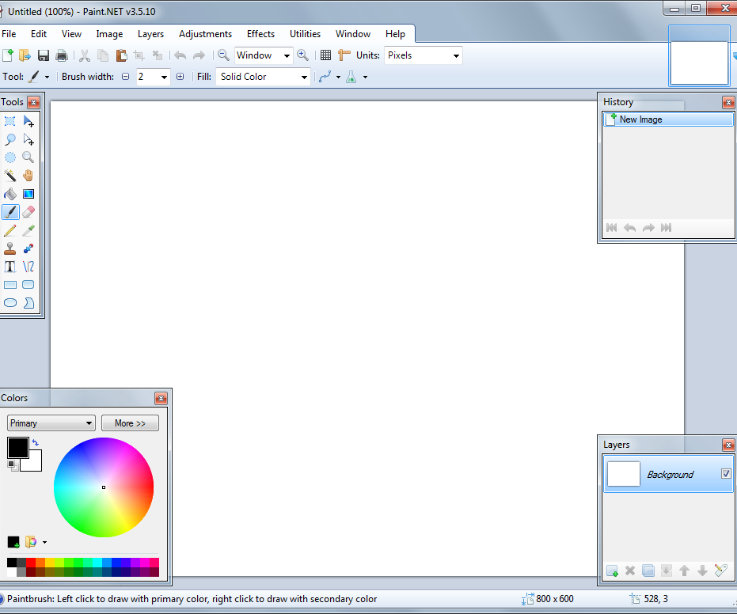Select the Paint Bucket tool
Image resolution: width=737 pixels, height=614 pixels.
tap(10, 193)
